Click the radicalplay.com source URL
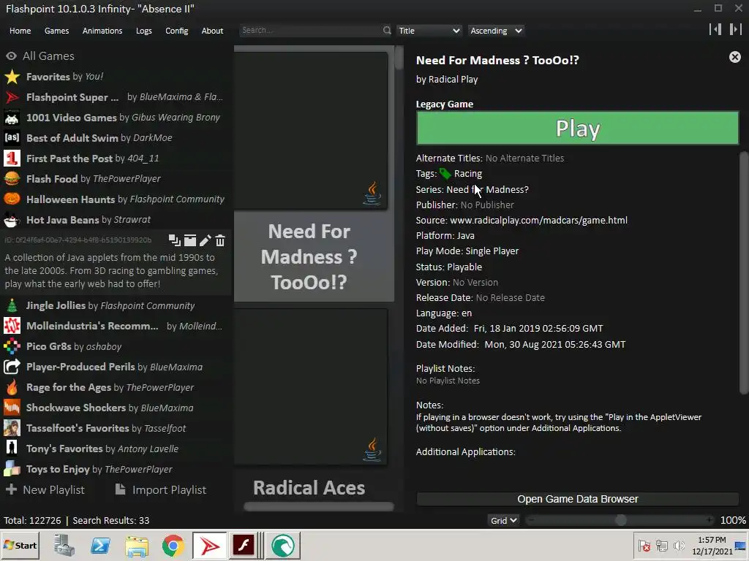This screenshot has height=561, width=749. tap(539, 221)
